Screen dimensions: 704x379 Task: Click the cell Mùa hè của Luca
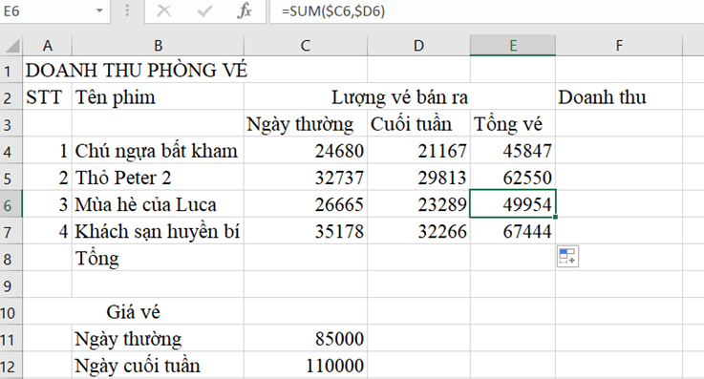coord(158,204)
